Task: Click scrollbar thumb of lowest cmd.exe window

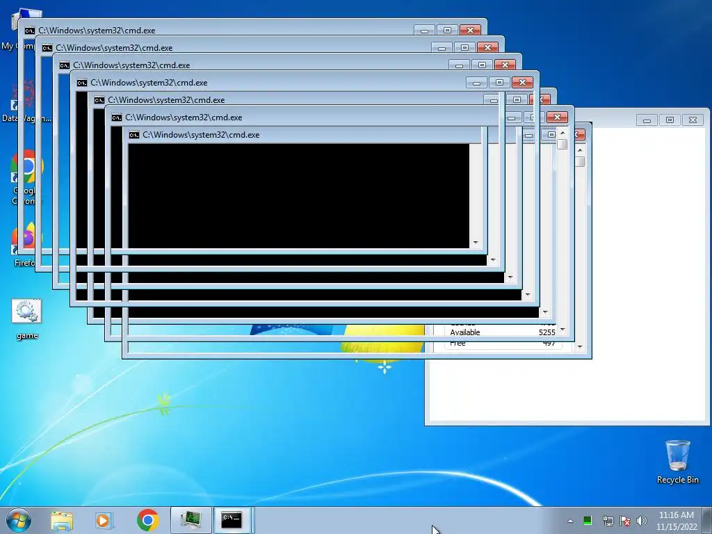Action: pos(580,161)
